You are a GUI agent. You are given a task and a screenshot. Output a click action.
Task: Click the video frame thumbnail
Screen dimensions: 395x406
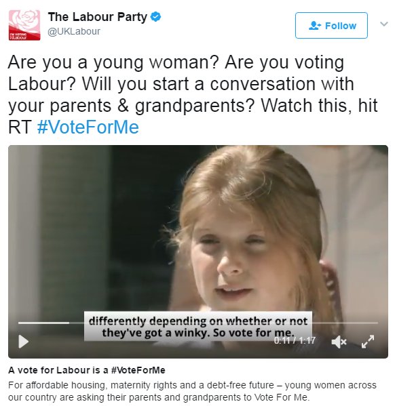coord(198,251)
